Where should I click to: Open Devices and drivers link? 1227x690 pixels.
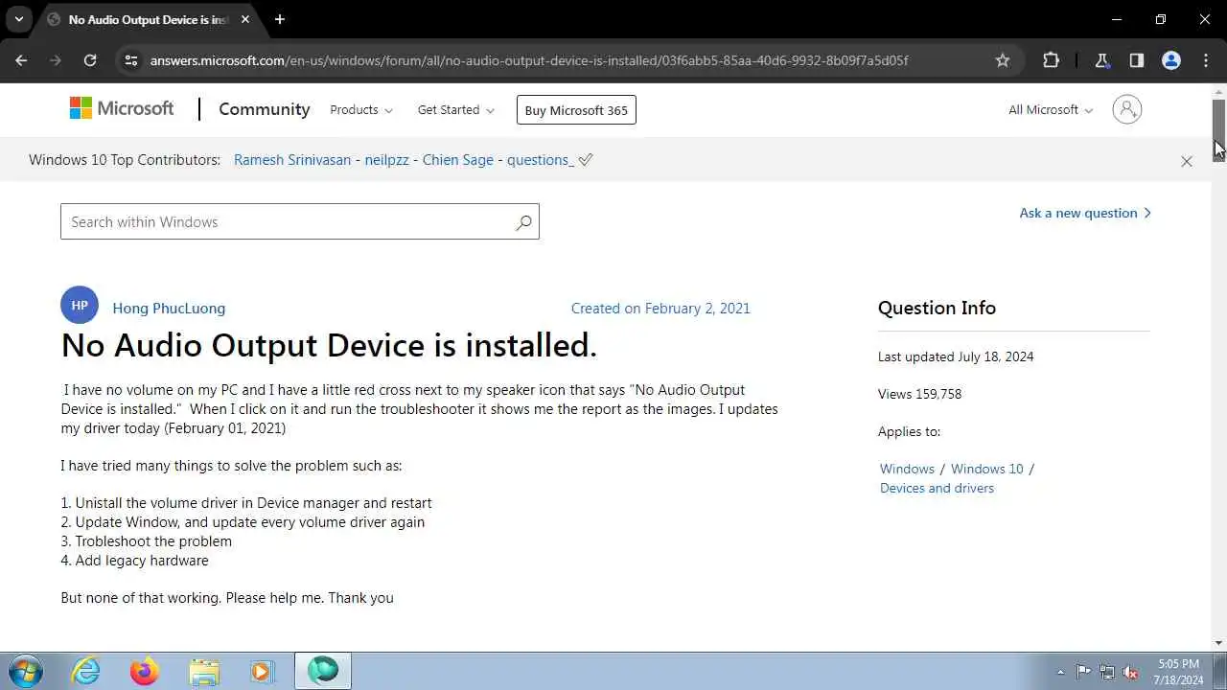click(937, 488)
